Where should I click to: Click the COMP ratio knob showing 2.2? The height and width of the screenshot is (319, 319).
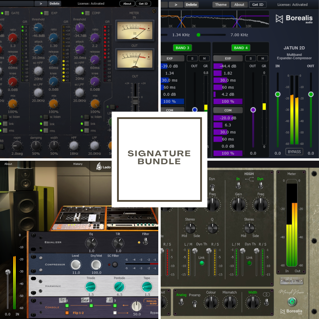point(95,38)
